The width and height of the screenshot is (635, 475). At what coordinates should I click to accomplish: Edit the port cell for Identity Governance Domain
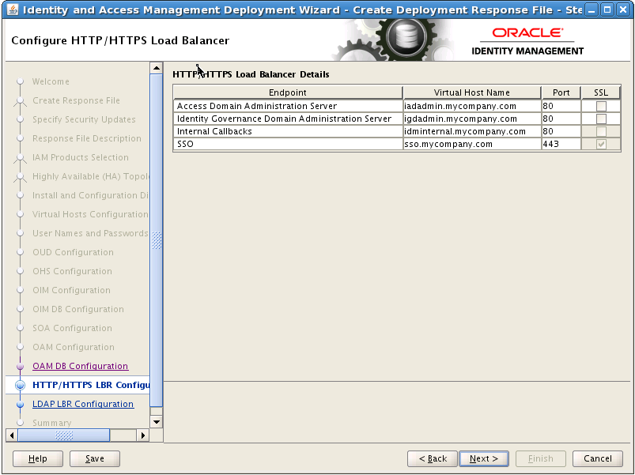tap(561, 119)
